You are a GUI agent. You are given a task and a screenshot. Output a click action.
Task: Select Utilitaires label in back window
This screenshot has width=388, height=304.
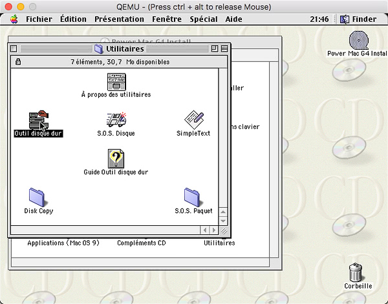(x=219, y=243)
